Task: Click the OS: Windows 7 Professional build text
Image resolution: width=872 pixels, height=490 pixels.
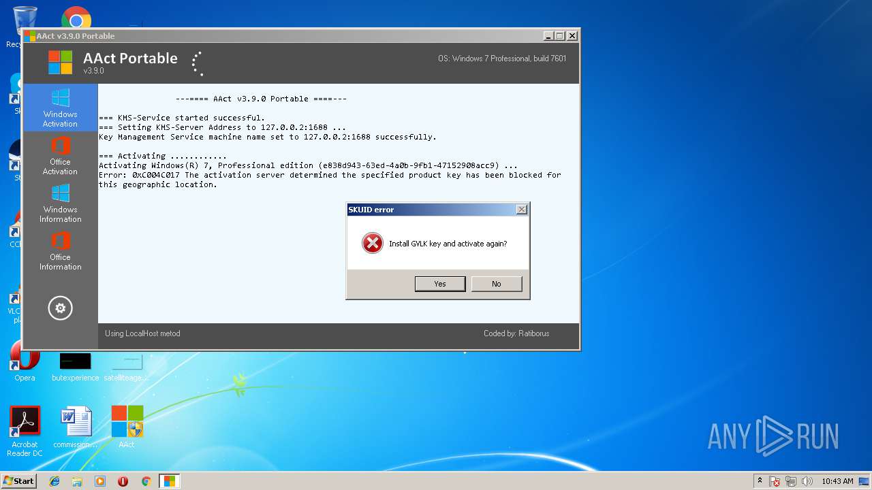Action: pyautogui.click(x=502, y=59)
